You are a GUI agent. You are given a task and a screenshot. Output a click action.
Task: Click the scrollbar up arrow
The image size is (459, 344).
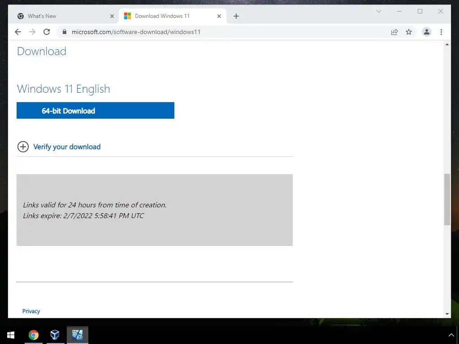coord(447,44)
